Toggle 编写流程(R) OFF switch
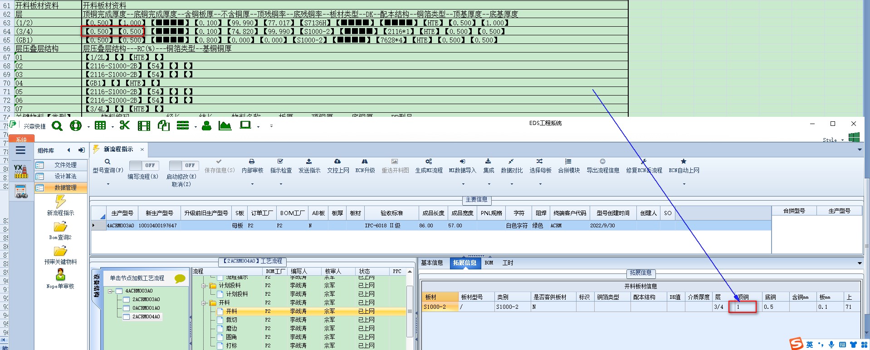 tap(143, 165)
